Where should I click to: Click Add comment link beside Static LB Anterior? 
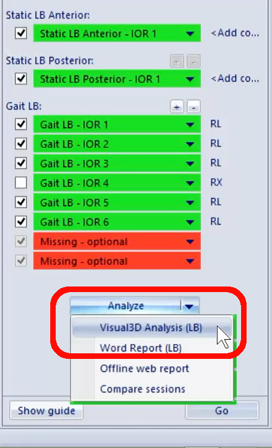point(235,33)
